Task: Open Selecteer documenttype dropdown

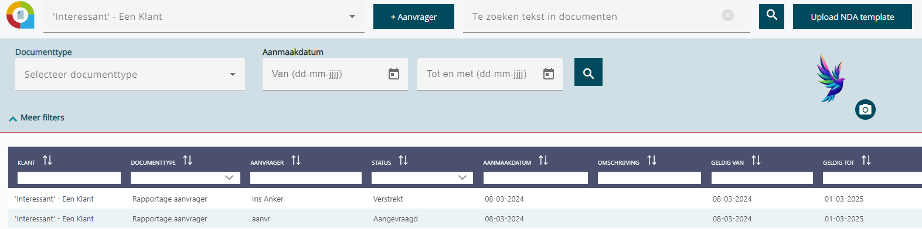Action: (130, 74)
